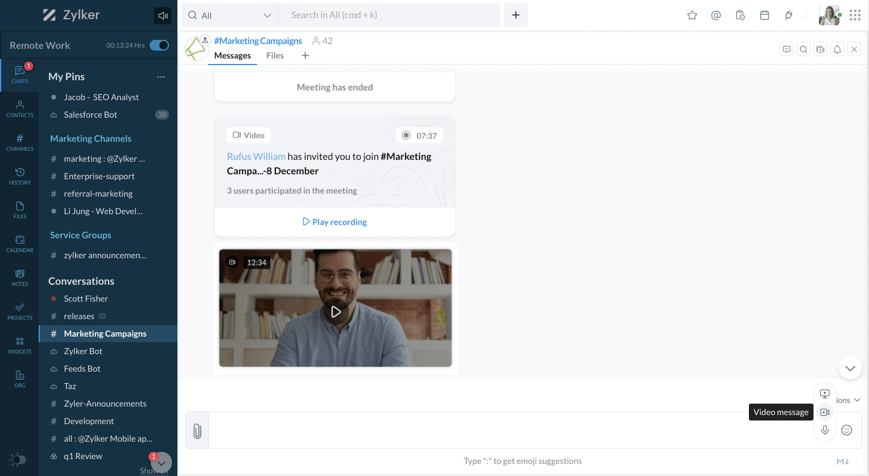This screenshot has height=476, width=869.
Task: Switch to the Files tab
Action: [x=275, y=55]
